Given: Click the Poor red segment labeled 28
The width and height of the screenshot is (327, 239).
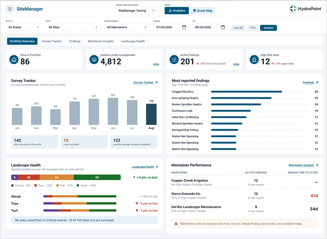Looking at the screenshot, I should click(x=29, y=177).
